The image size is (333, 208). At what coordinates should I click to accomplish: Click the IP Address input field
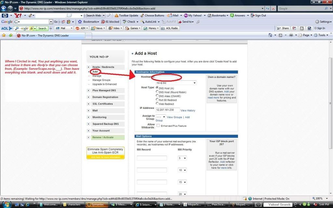pyautogui.click(x=167, y=110)
